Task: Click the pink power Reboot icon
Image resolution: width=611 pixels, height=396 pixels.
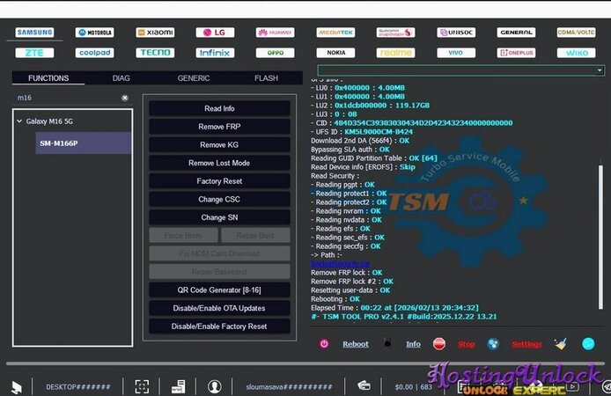Action: coord(324,344)
